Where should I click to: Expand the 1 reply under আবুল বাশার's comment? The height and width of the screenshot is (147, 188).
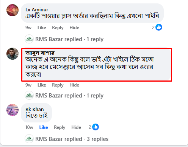[x=69, y=96]
